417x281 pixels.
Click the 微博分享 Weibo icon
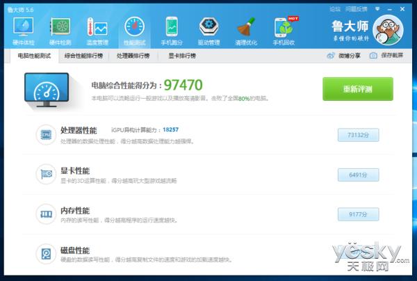[x=331, y=56]
